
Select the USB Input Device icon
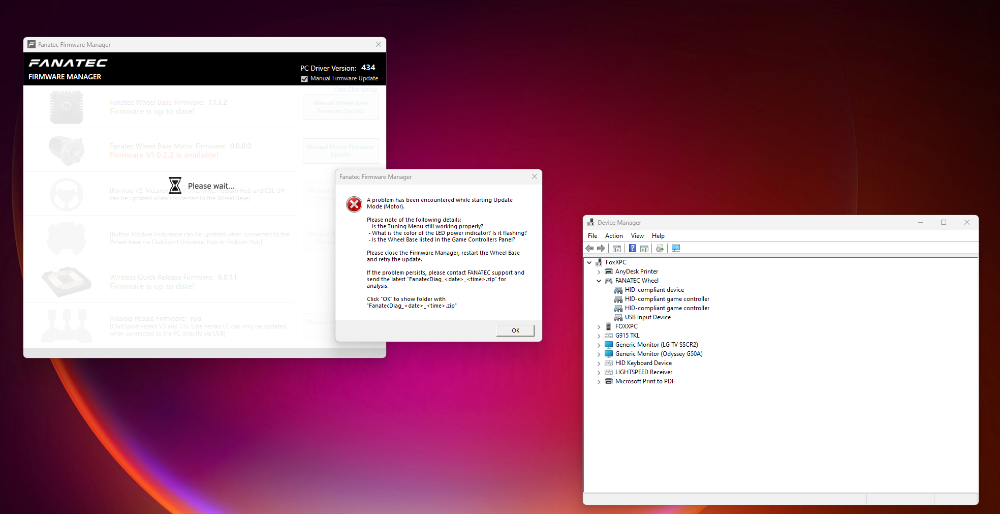click(618, 317)
